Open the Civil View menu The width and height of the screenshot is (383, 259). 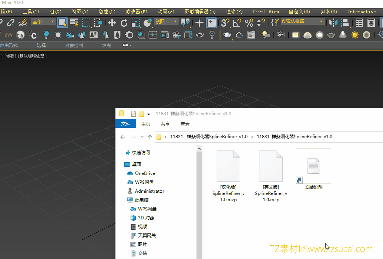(266, 11)
